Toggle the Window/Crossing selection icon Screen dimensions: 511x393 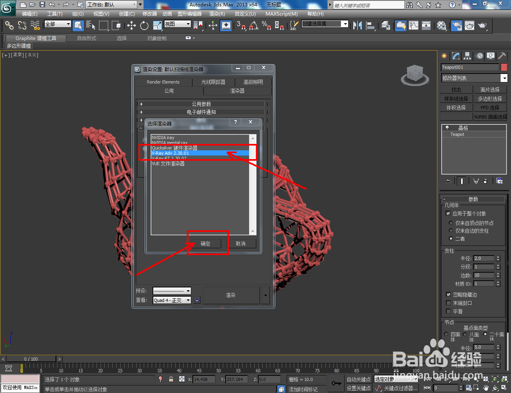click(116, 26)
